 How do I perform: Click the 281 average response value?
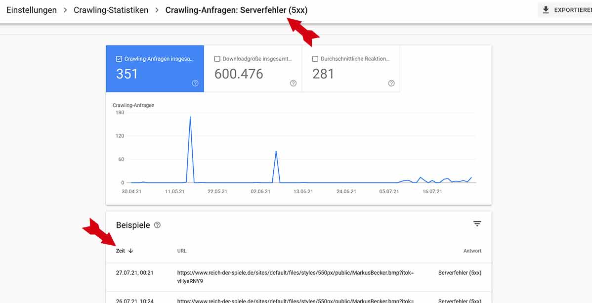(323, 74)
